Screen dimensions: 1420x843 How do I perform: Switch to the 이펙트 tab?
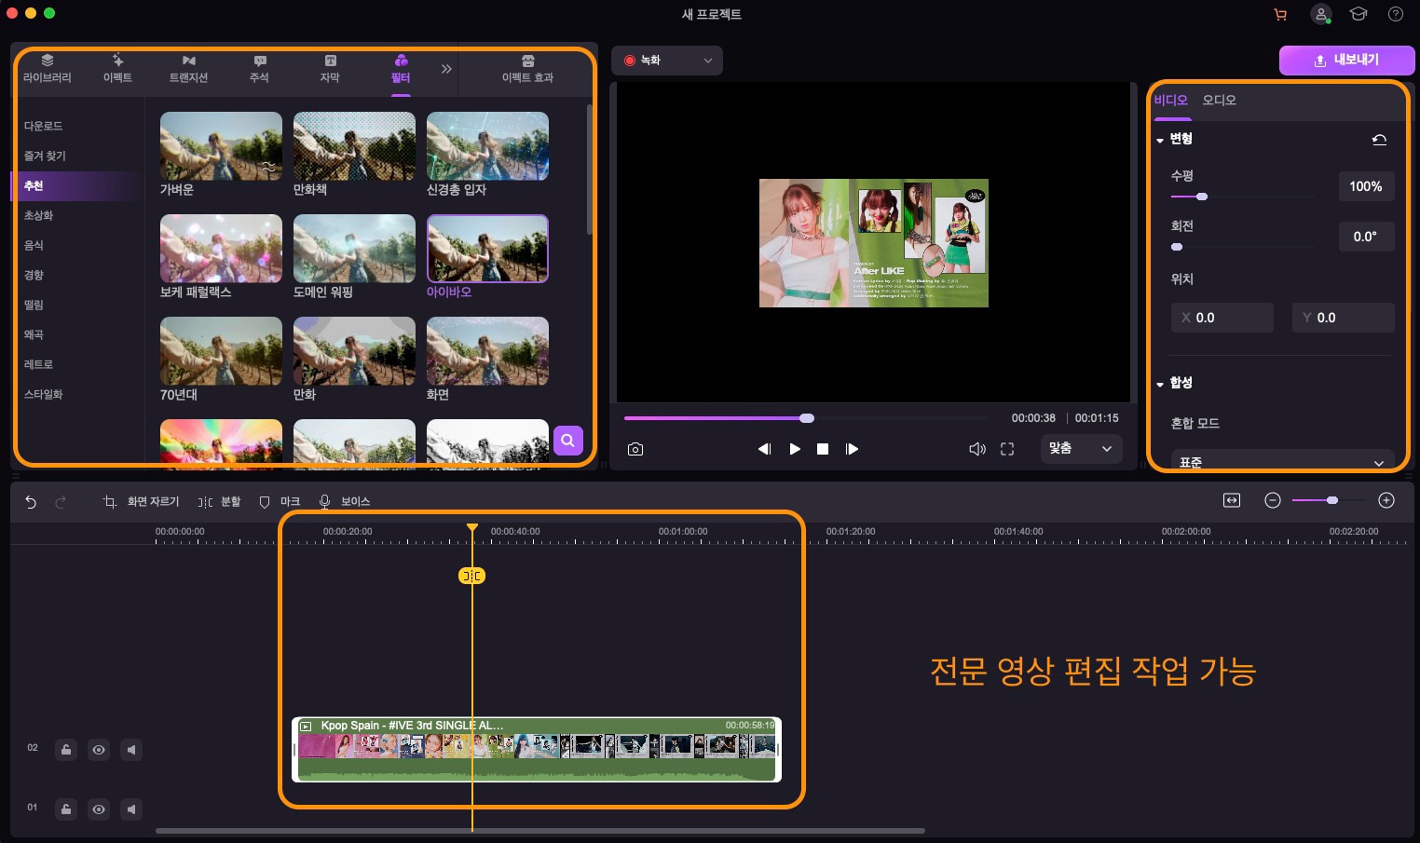(x=117, y=69)
